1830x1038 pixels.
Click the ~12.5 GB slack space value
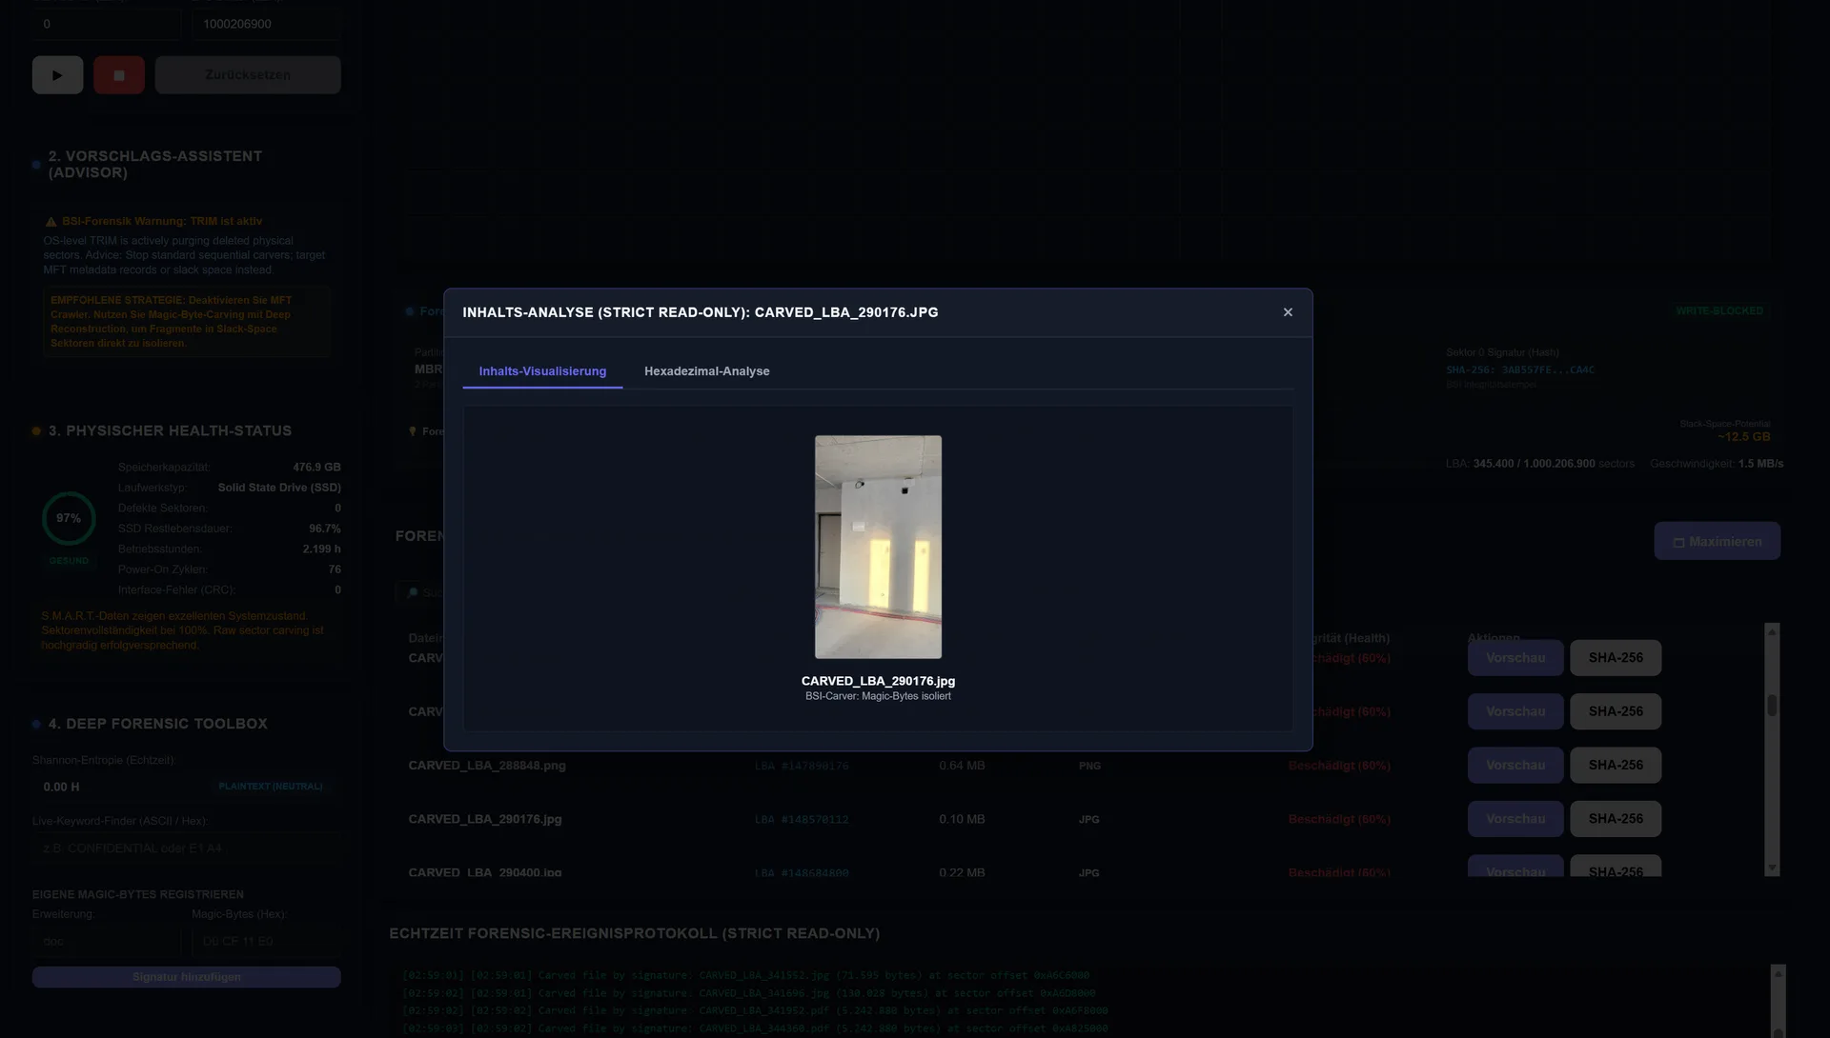click(x=1743, y=437)
